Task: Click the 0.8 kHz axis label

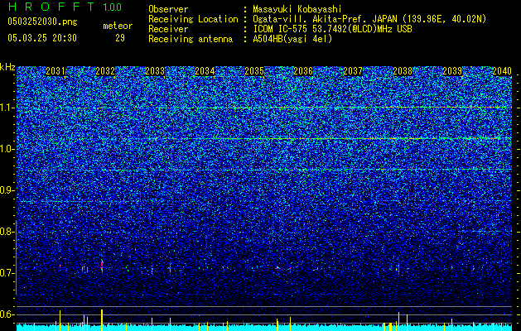Action: point(7,232)
